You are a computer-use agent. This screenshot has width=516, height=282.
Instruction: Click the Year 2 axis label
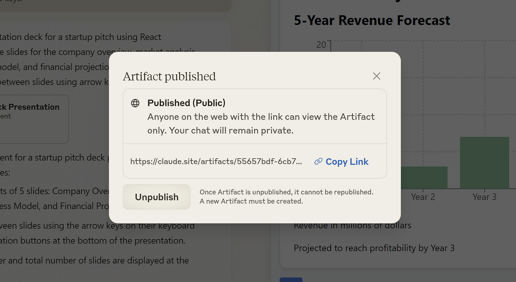423,197
